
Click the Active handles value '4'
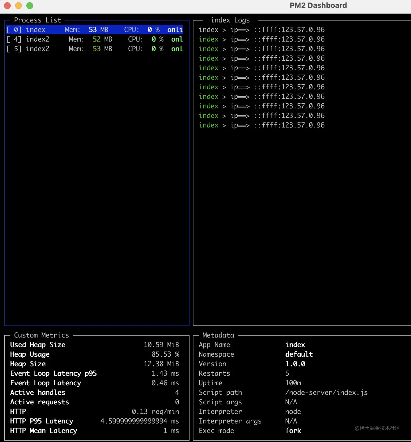click(177, 393)
